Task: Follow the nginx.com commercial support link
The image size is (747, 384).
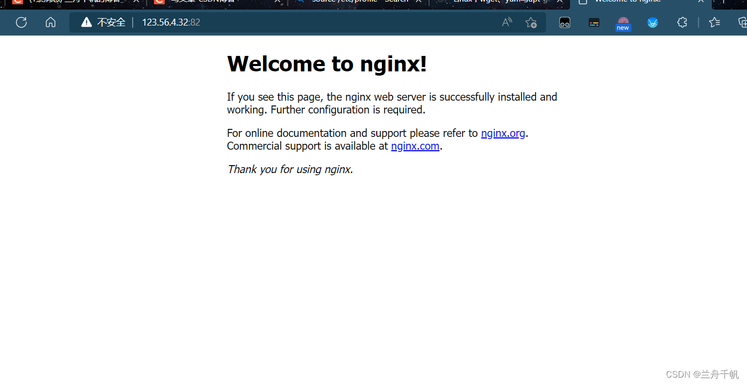Action: click(415, 146)
